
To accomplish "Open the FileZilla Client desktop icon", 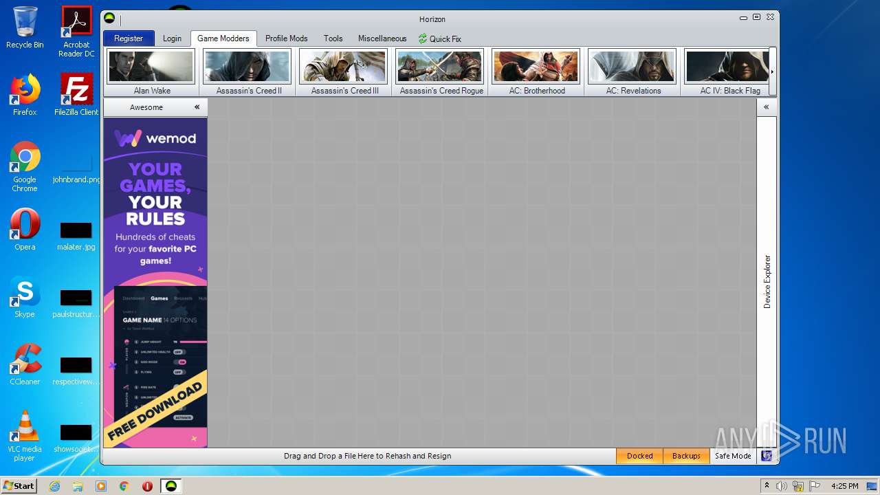I will coord(76,95).
